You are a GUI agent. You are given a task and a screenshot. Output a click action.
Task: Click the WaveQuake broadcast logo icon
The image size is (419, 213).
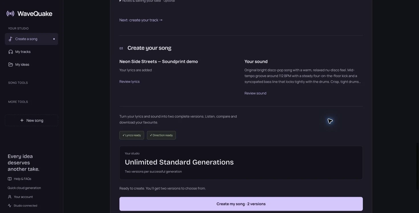tap(10, 14)
